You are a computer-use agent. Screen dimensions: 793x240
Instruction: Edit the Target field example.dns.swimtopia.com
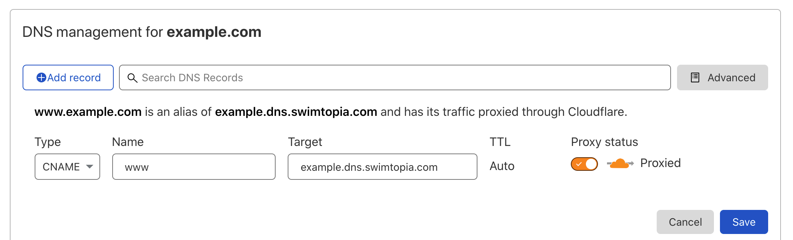click(x=382, y=167)
